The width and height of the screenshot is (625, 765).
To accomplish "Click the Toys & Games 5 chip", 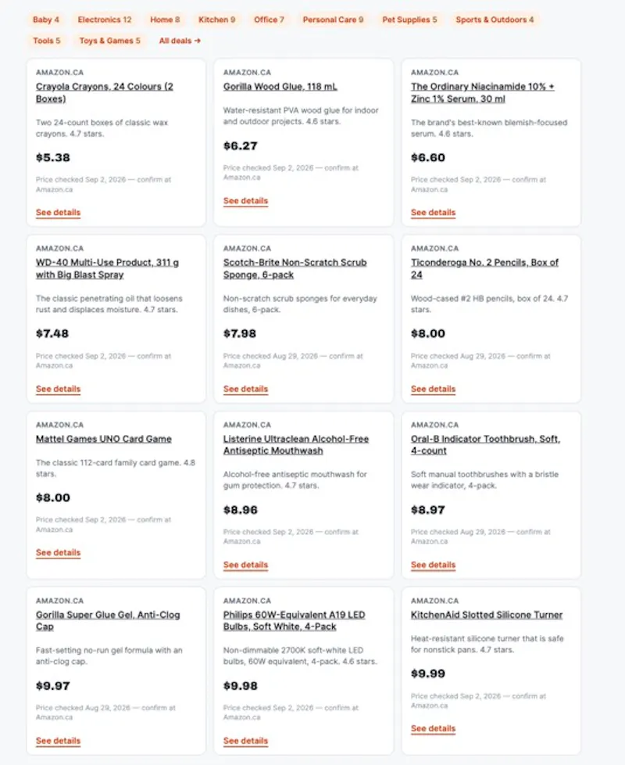I will pos(109,41).
